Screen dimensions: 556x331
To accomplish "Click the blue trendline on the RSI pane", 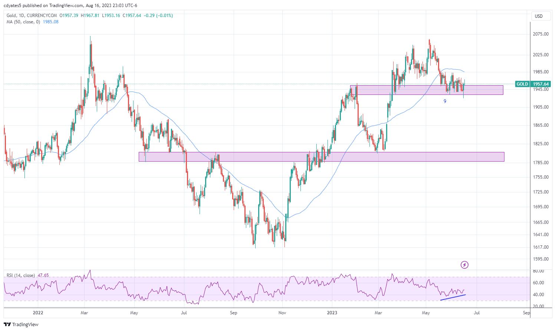I will (453, 297).
